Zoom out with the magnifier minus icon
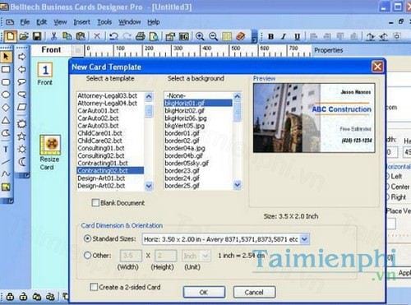Viewport: 411px width, 305px height. tap(213, 36)
